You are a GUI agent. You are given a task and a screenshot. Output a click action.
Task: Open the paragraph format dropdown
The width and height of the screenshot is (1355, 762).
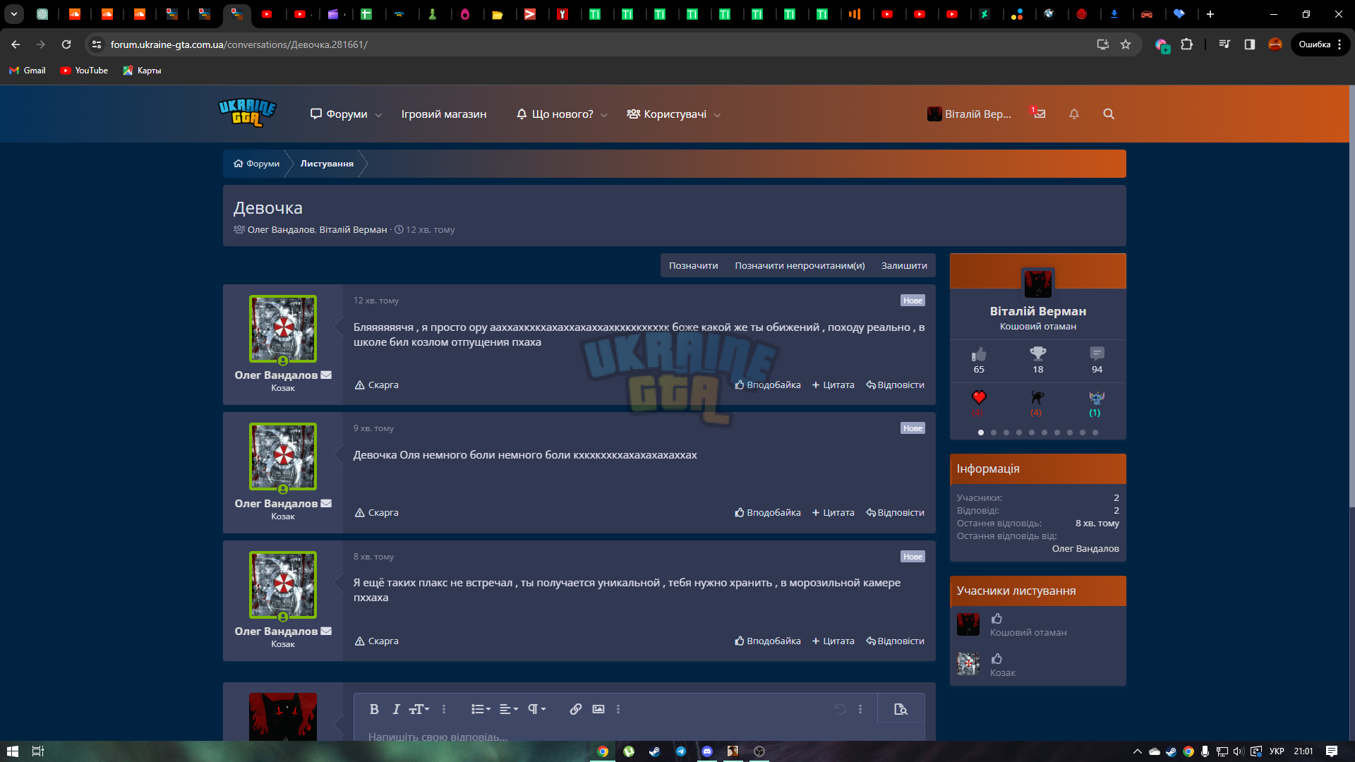pyautogui.click(x=537, y=709)
